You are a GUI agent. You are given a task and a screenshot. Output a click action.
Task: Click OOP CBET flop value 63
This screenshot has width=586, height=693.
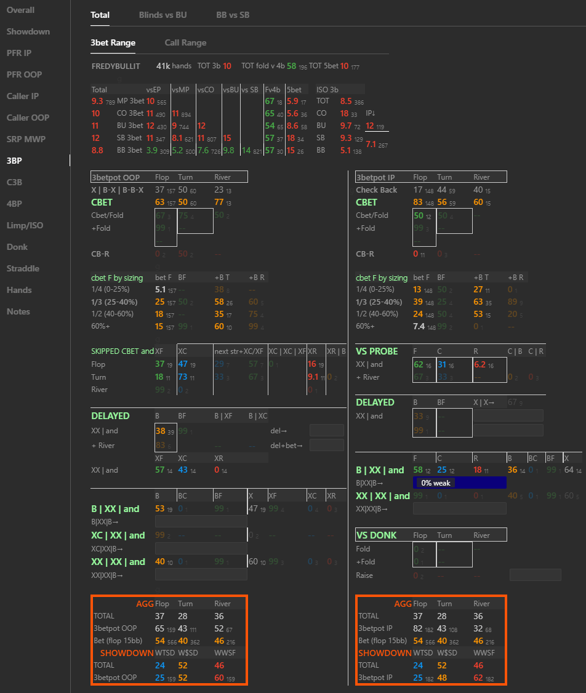coord(159,202)
